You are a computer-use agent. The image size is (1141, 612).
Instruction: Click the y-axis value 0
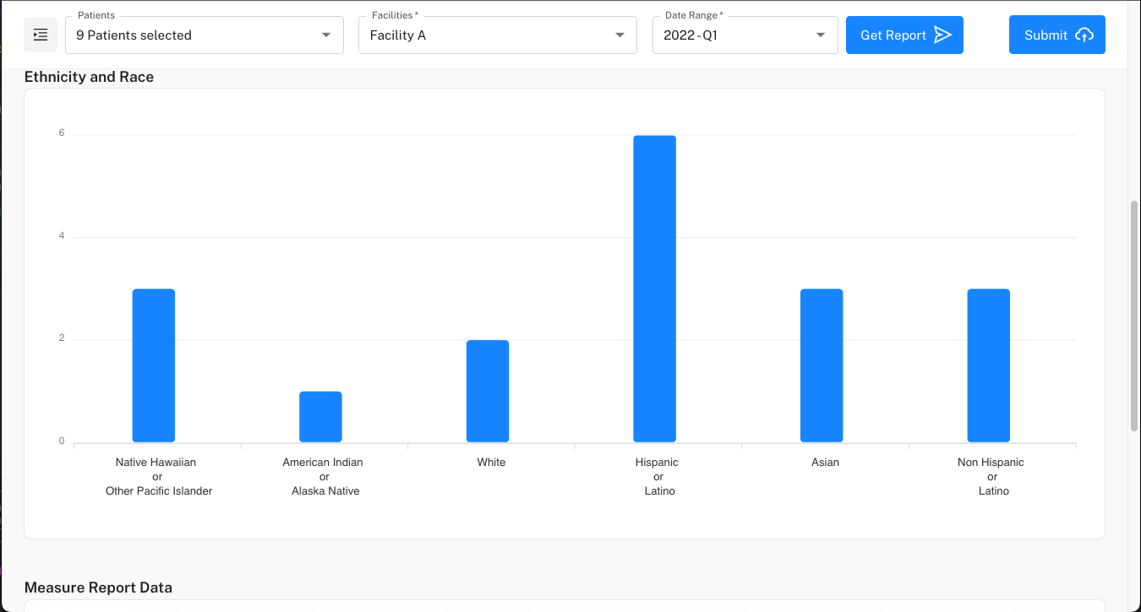[62, 441]
